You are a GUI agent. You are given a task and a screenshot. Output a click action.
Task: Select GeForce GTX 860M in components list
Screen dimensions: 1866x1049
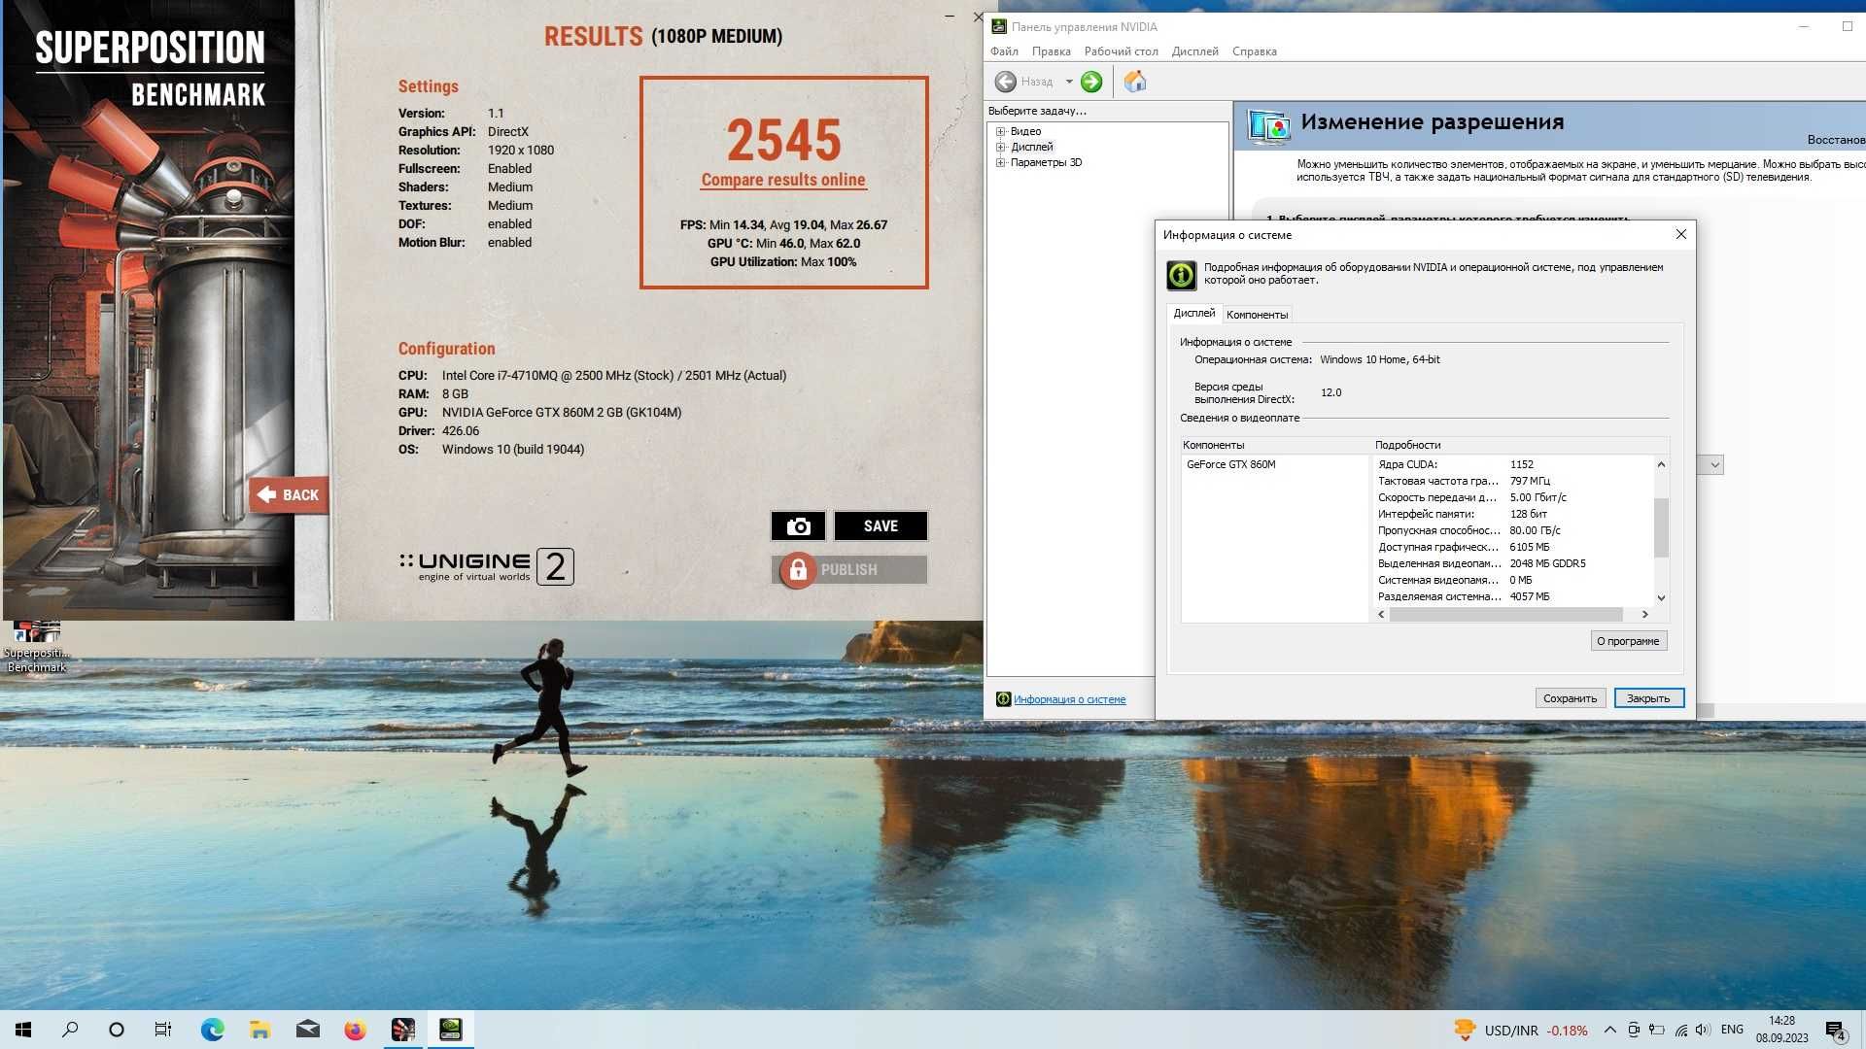(x=1230, y=464)
